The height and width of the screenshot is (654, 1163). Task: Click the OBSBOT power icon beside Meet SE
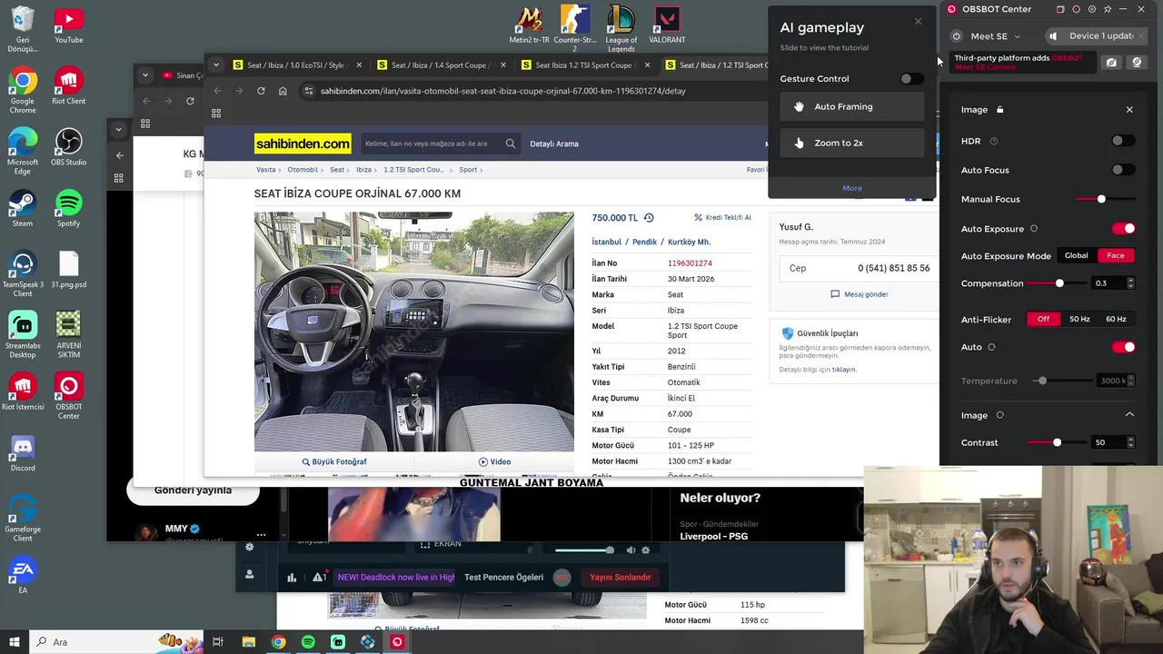957,36
